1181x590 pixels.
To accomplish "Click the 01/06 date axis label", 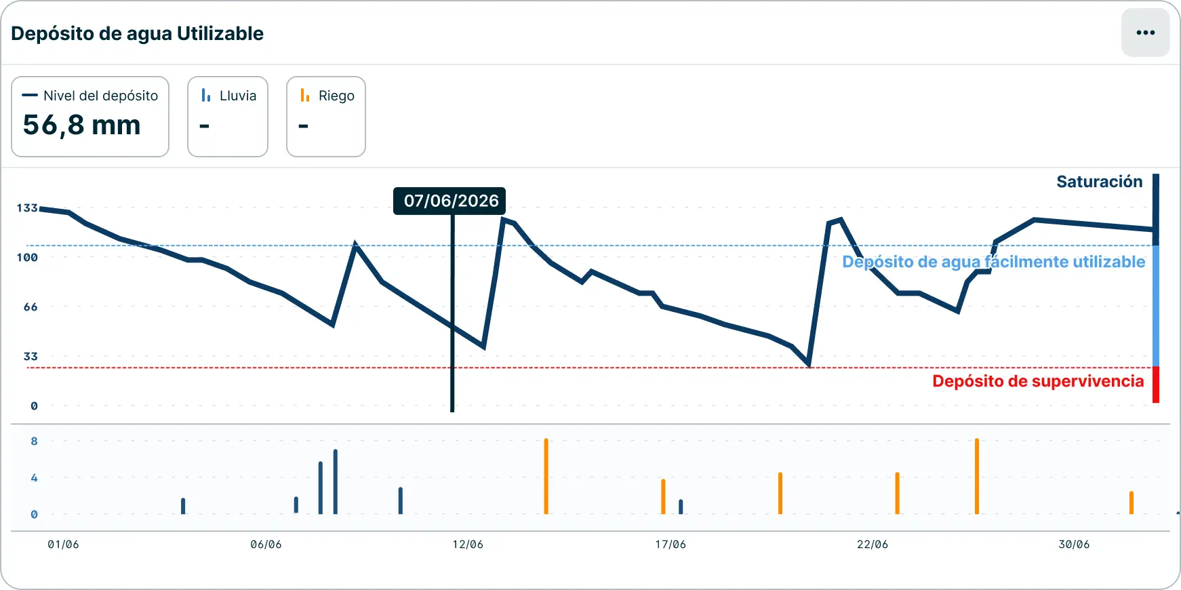I will coord(63,545).
